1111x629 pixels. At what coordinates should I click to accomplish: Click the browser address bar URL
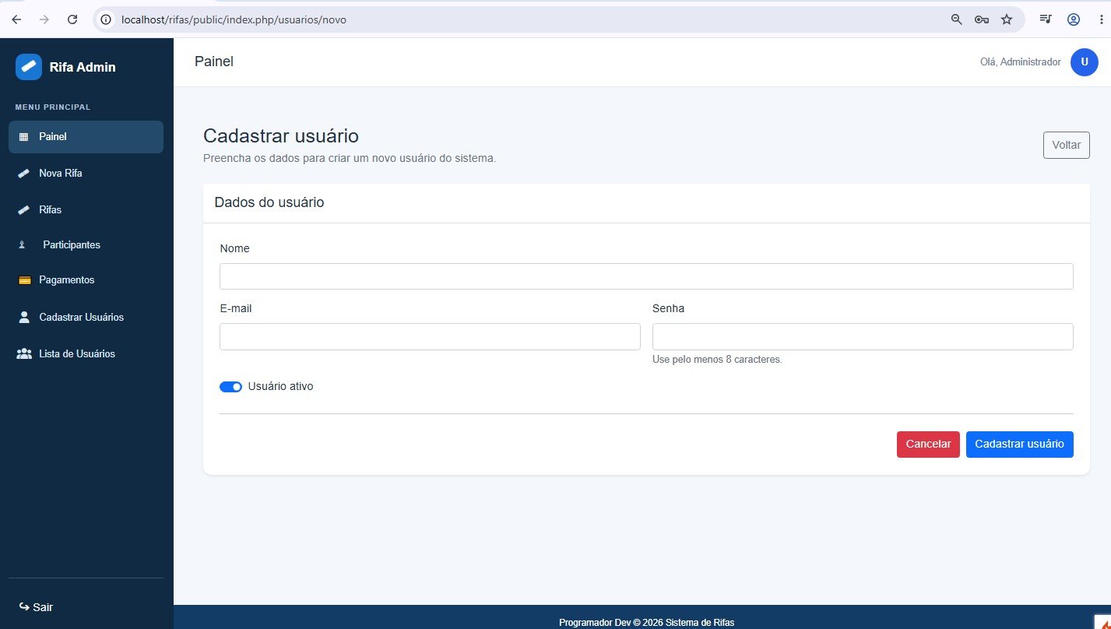tap(234, 19)
